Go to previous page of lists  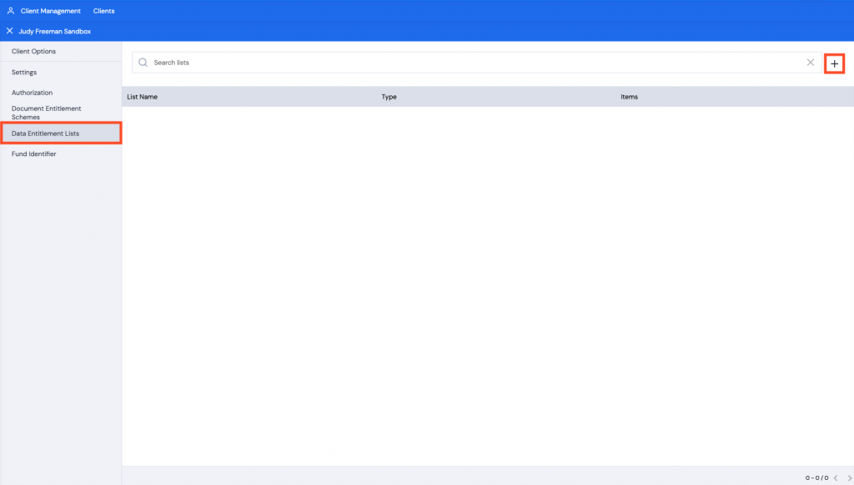[x=836, y=478]
